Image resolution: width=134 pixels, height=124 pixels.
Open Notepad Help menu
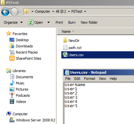113,79
